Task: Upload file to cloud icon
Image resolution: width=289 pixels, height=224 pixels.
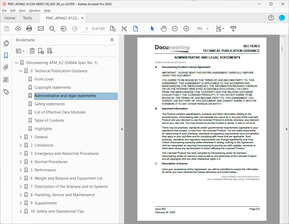Action: 18,29
